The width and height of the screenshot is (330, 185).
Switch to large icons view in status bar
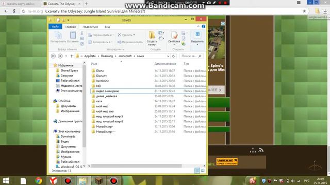(203, 171)
